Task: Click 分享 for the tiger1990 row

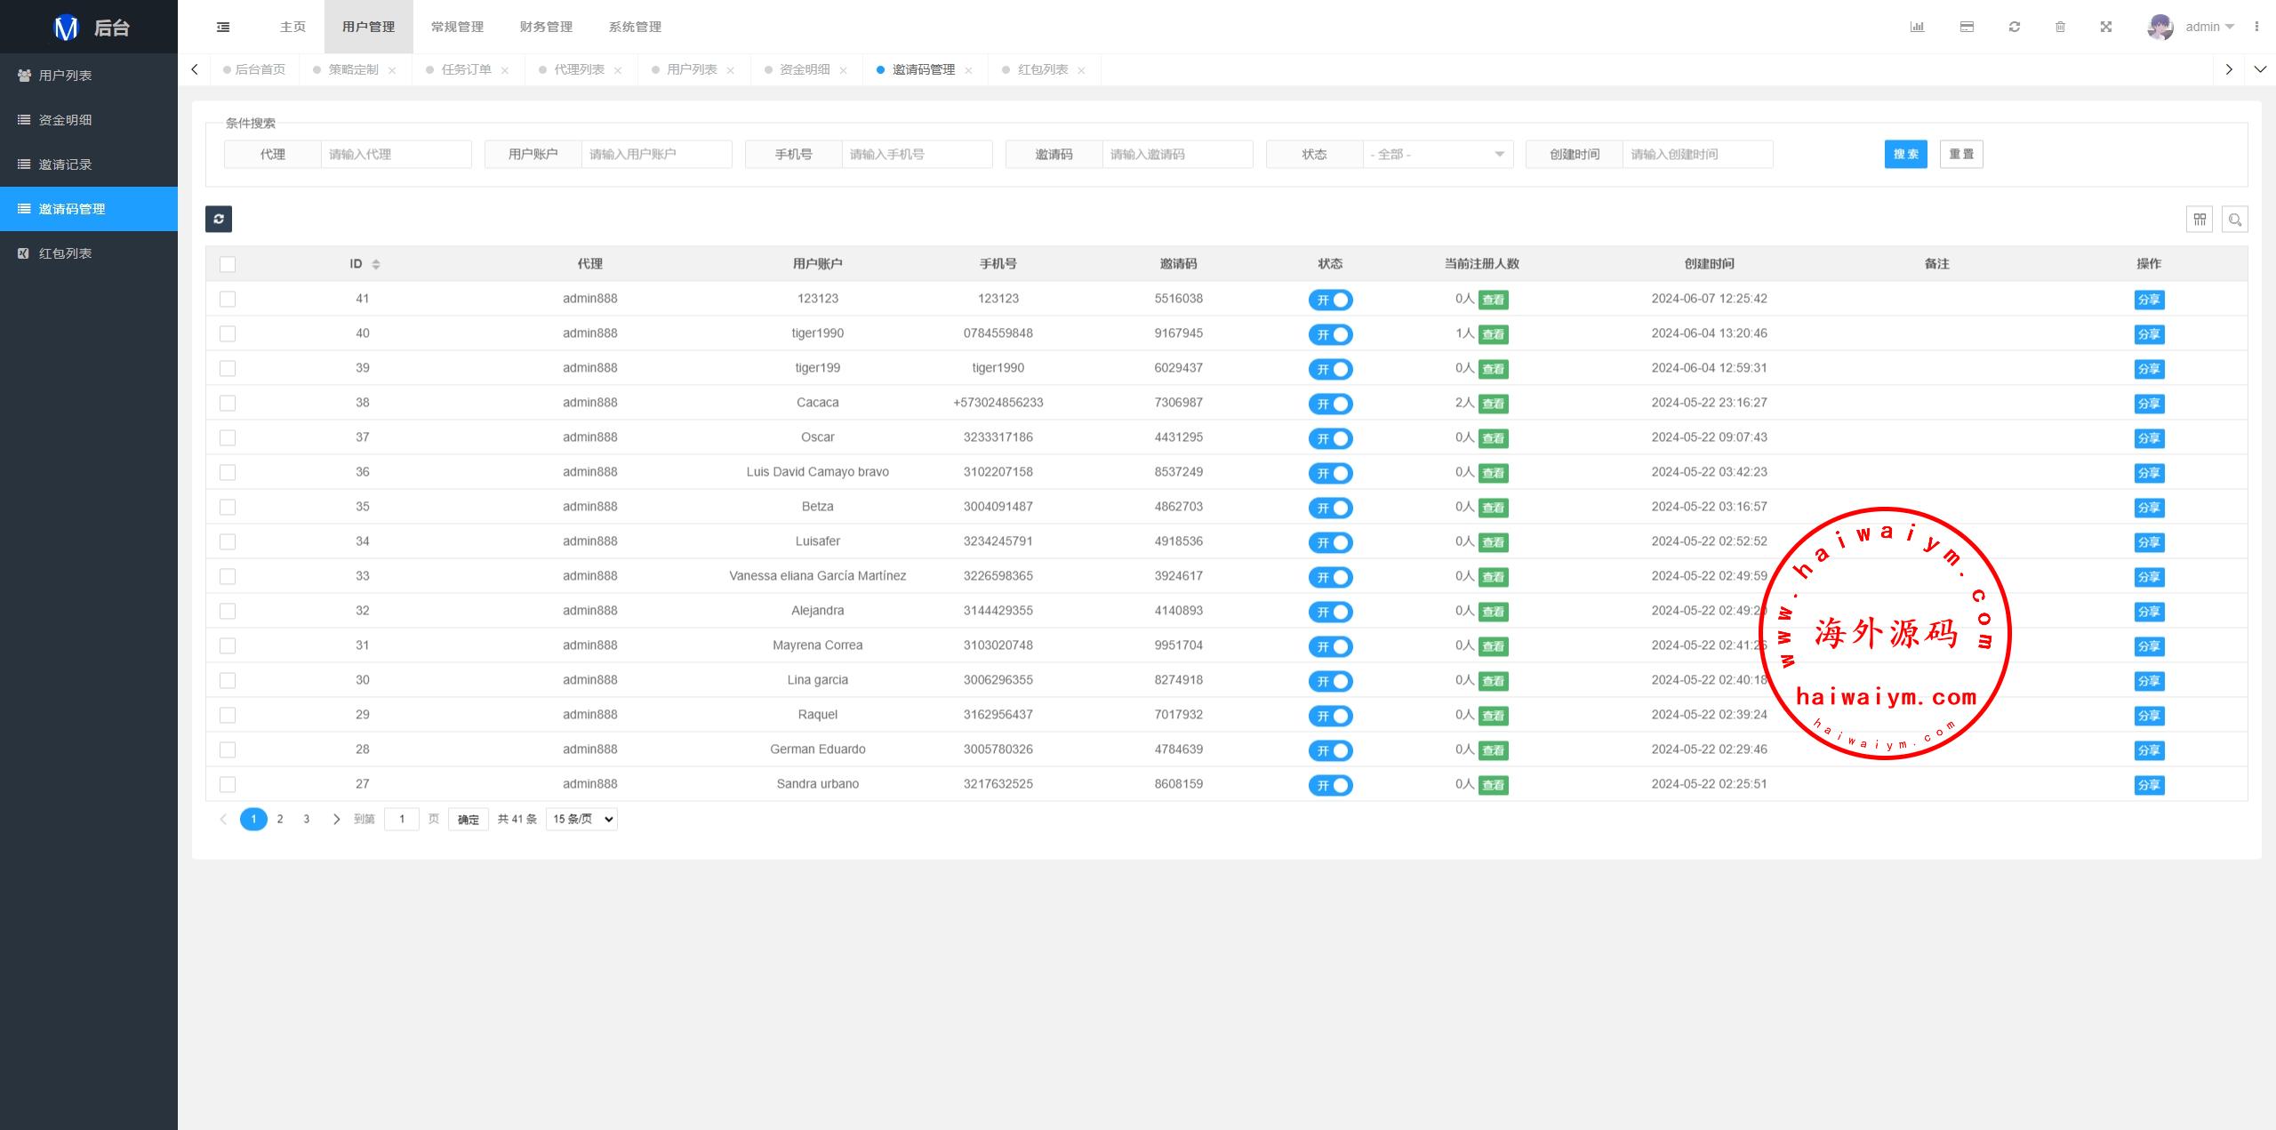Action: (2149, 334)
